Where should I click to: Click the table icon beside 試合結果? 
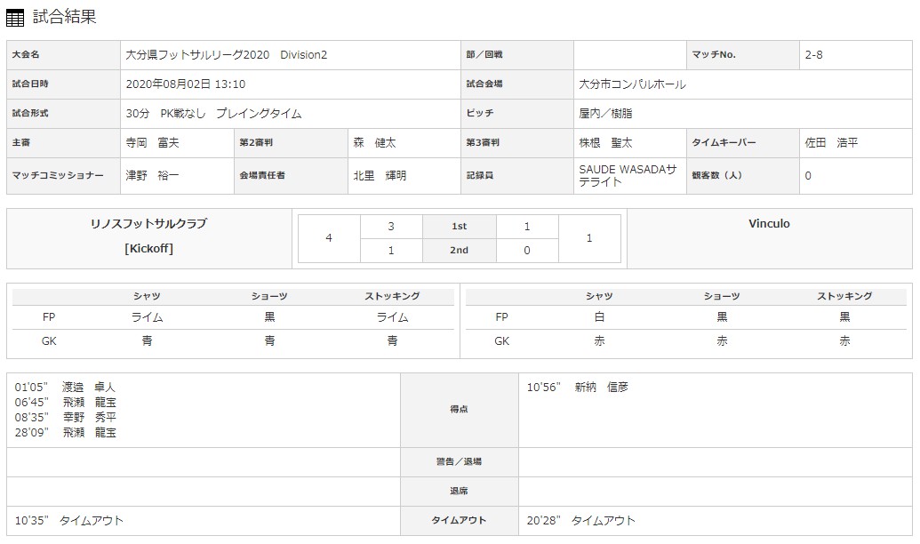[15, 17]
